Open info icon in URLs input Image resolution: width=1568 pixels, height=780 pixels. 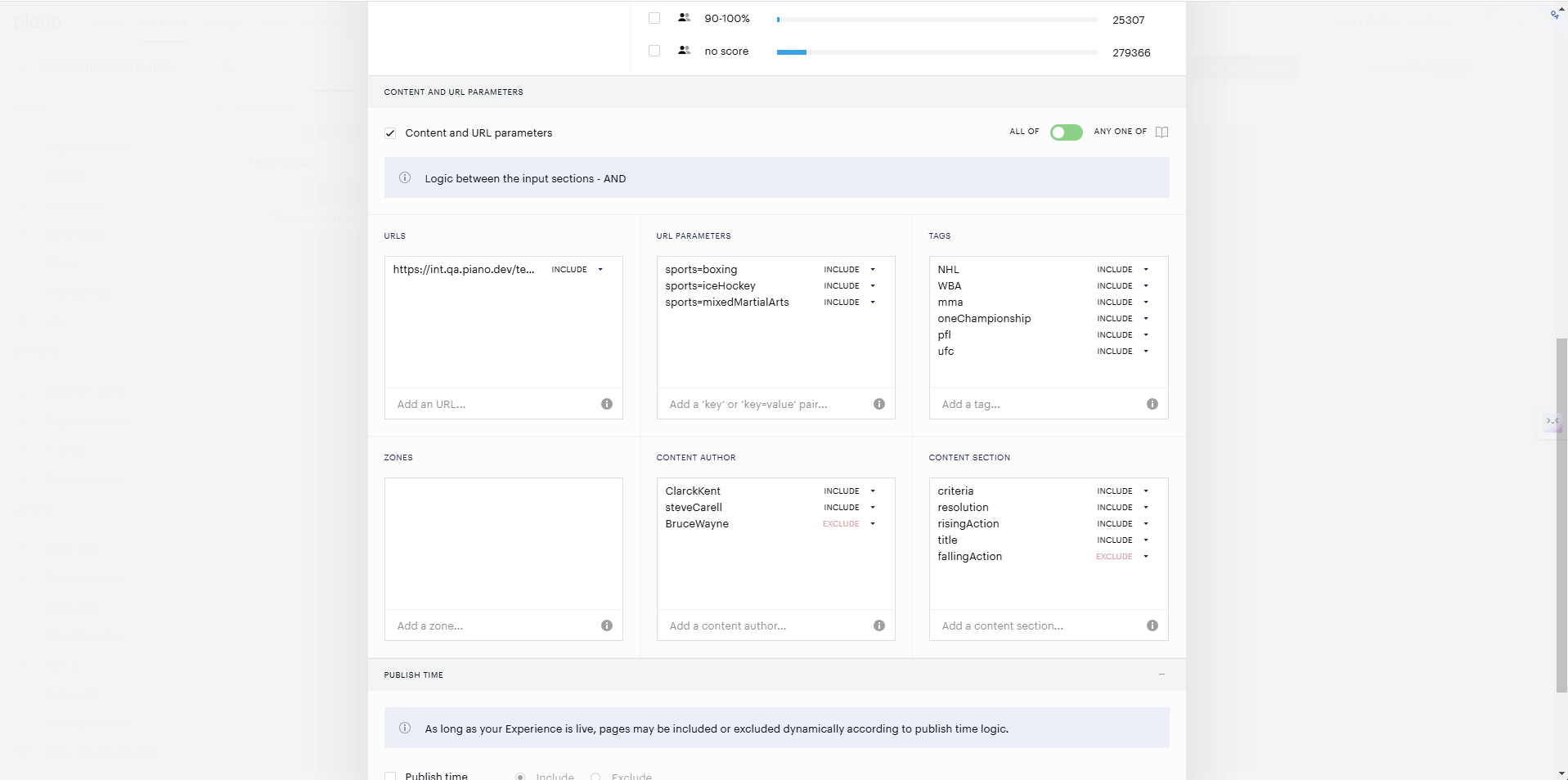607,404
